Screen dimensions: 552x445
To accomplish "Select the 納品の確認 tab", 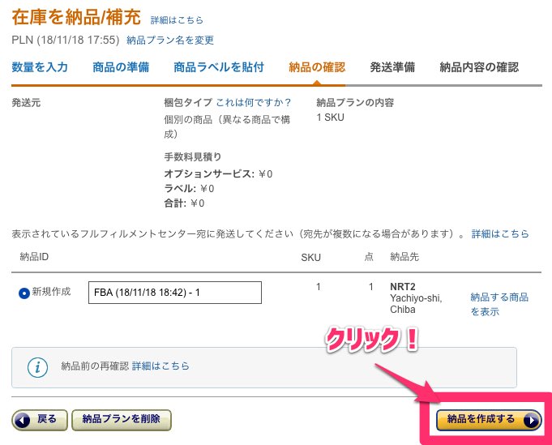I will (x=317, y=67).
